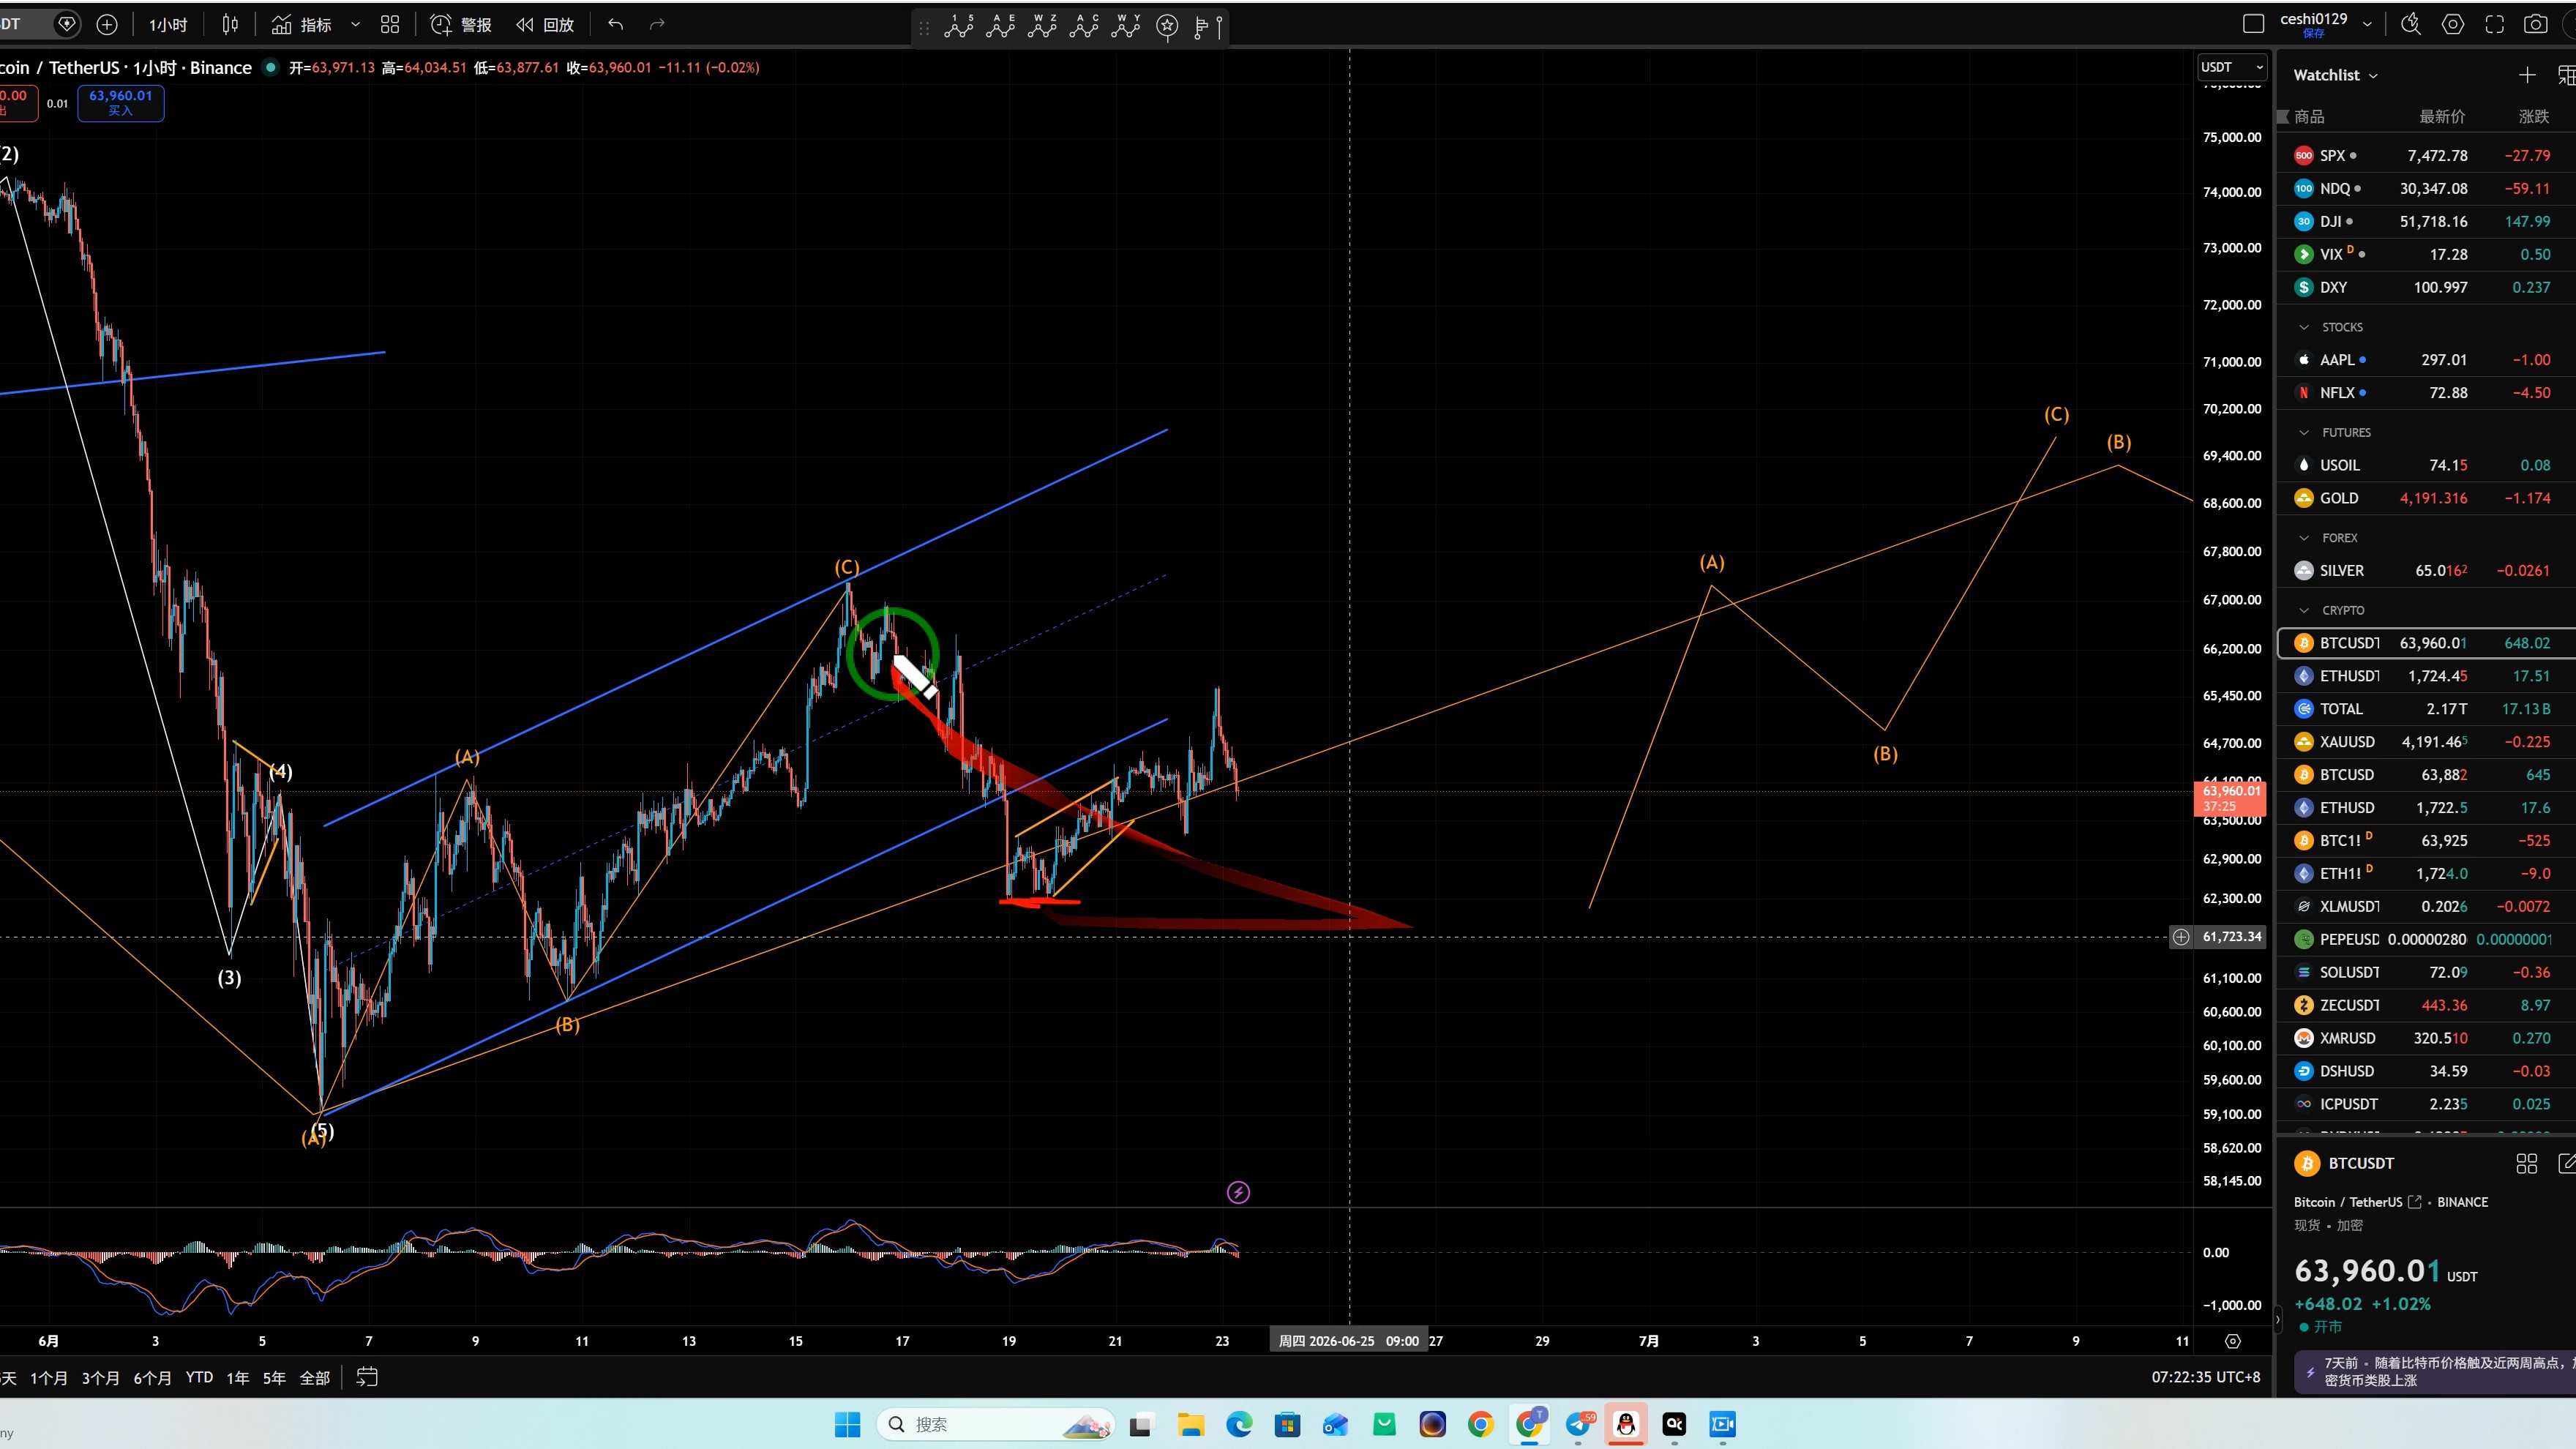The height and width of the screenshot is (1449, 2576).
Task: Expand the indicator favorites dropdown arrow
Action: tap(355, 25)
